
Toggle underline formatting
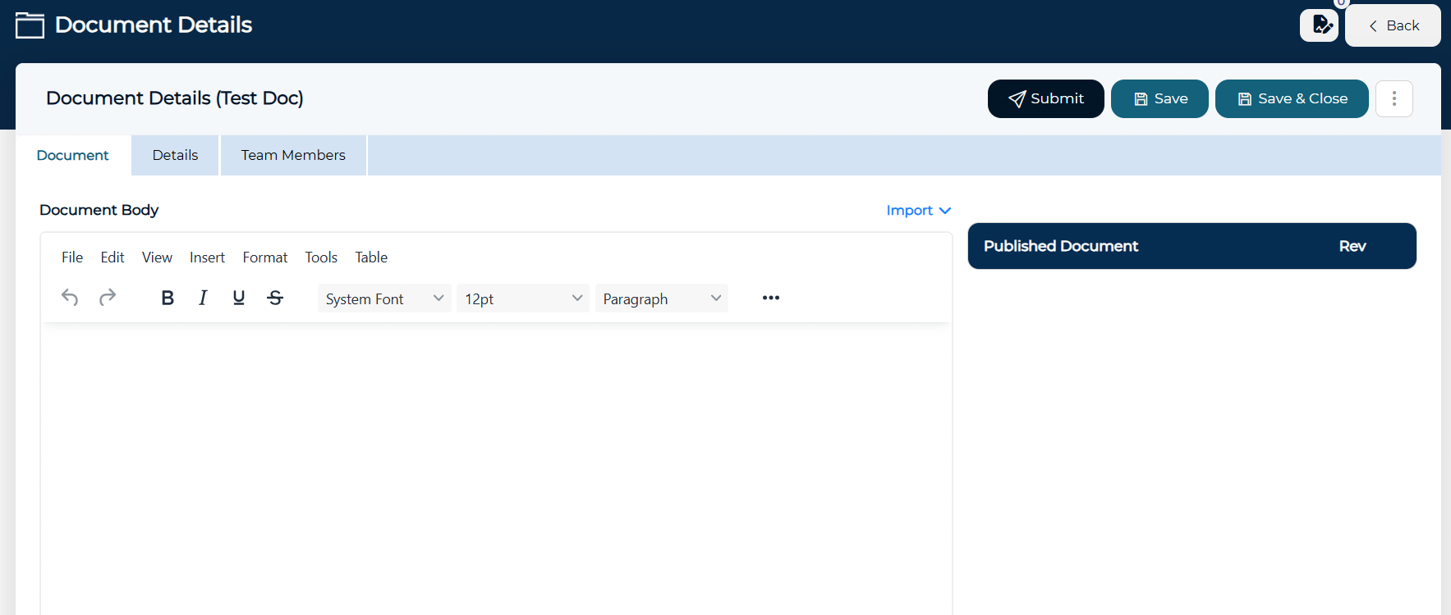coord(239,298)
